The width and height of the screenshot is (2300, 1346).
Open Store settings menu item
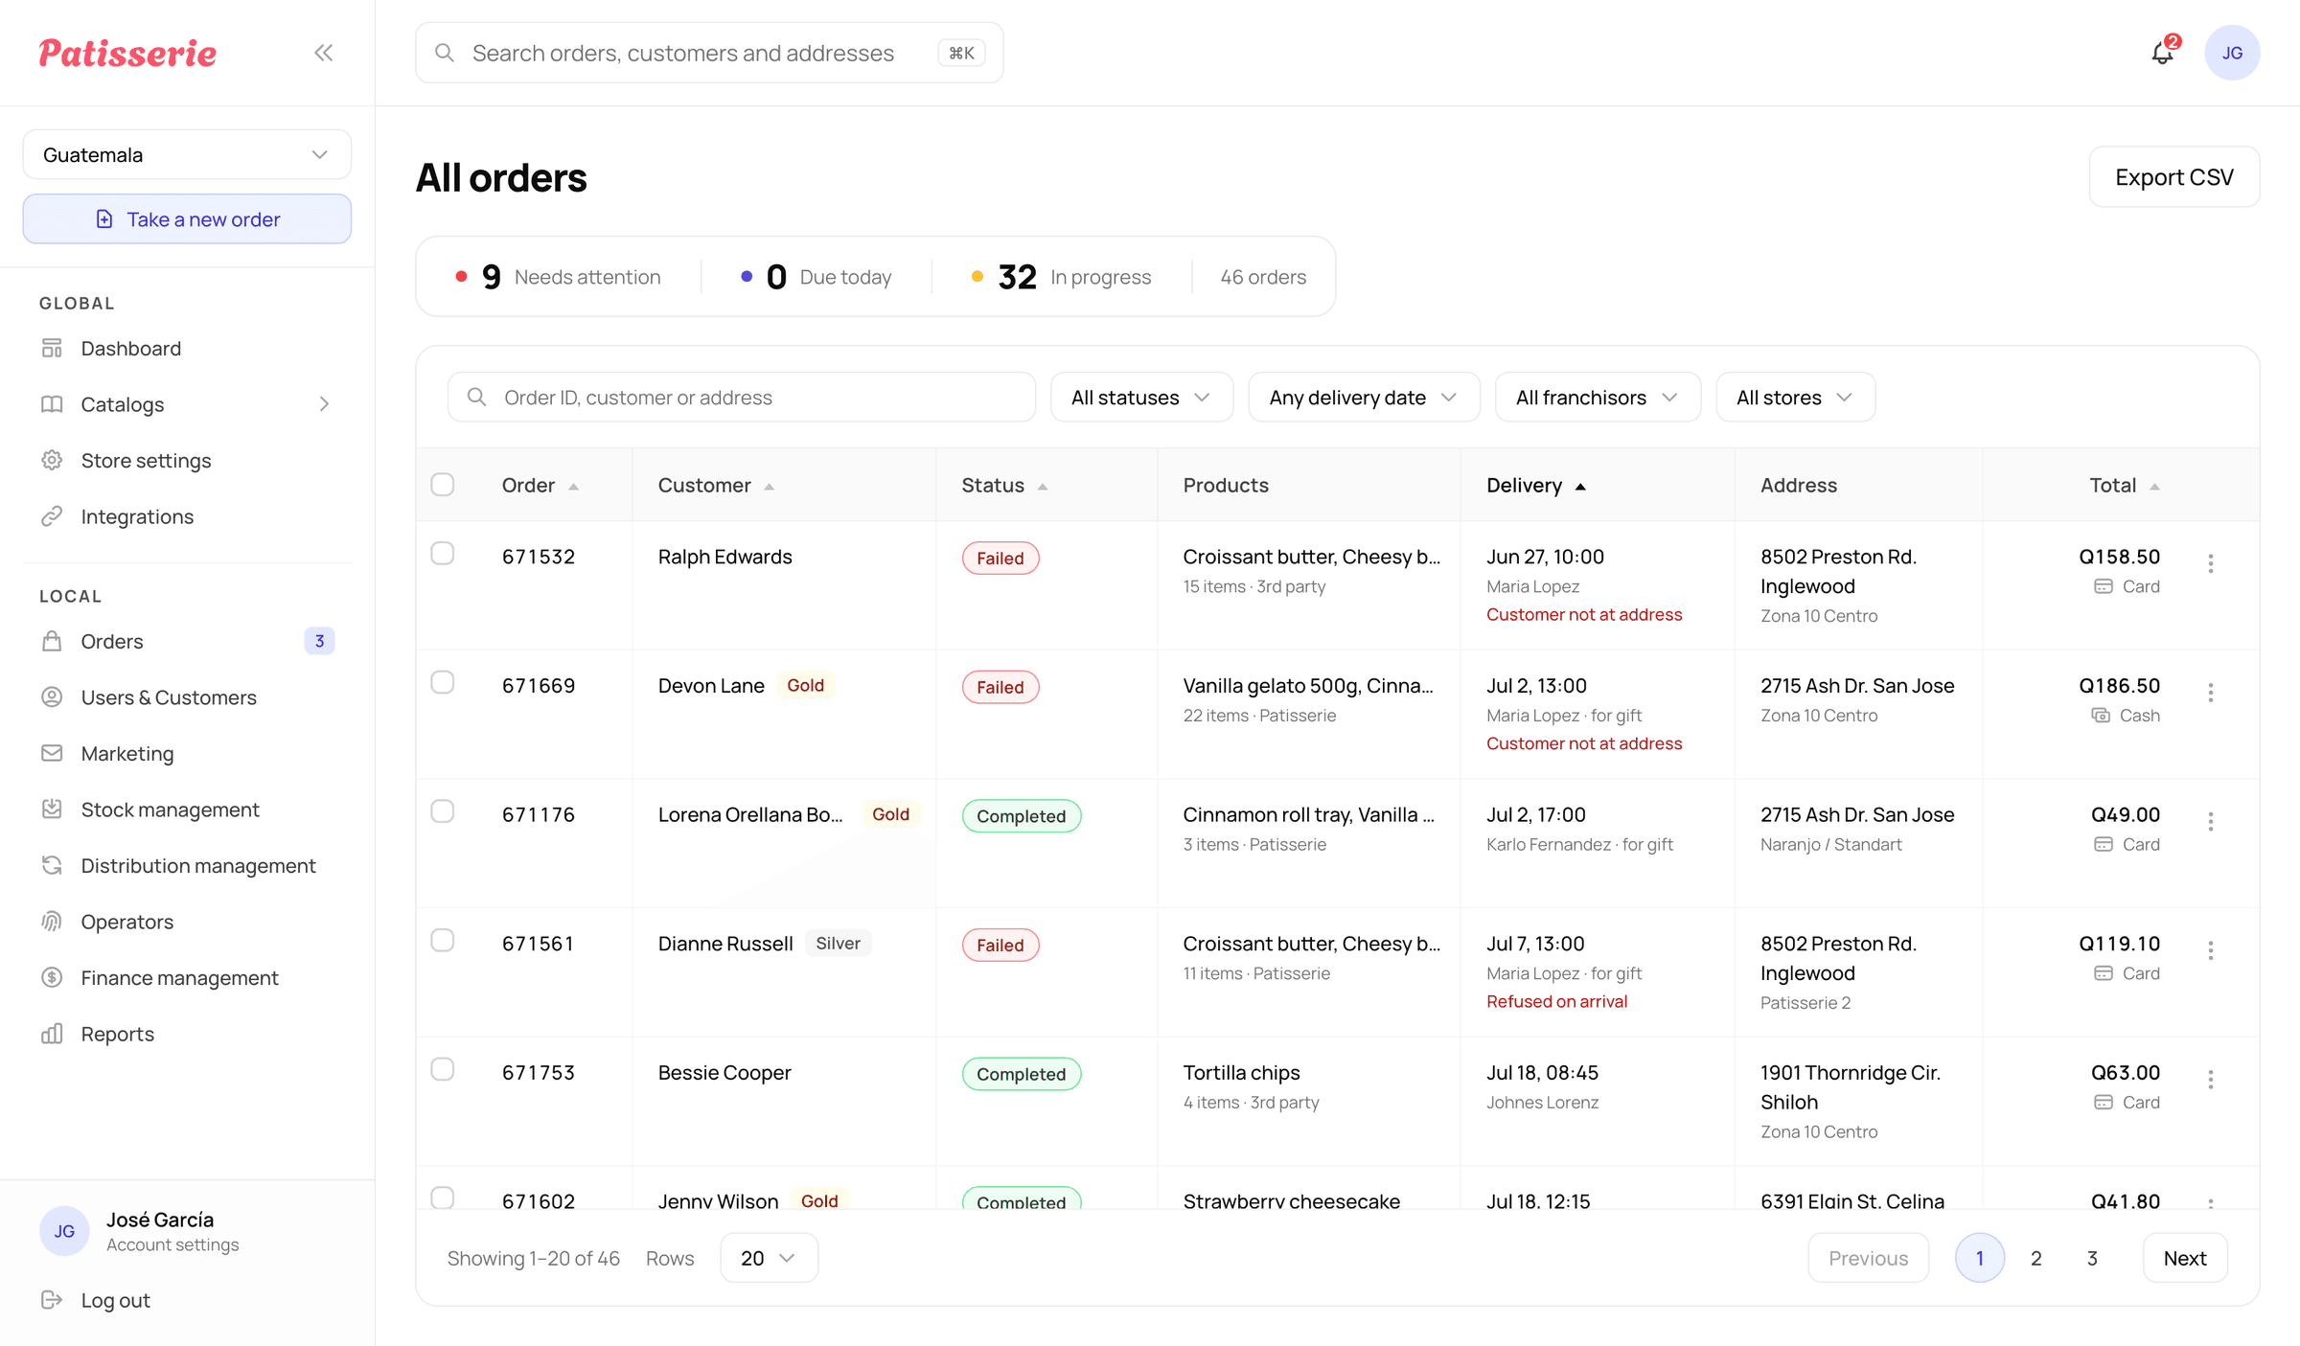click(x=187, y=461)
